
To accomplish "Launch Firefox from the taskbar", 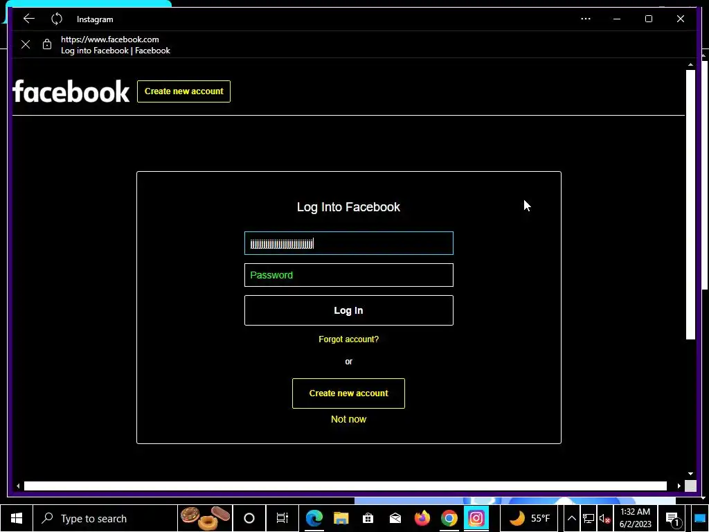I will 422,518.
